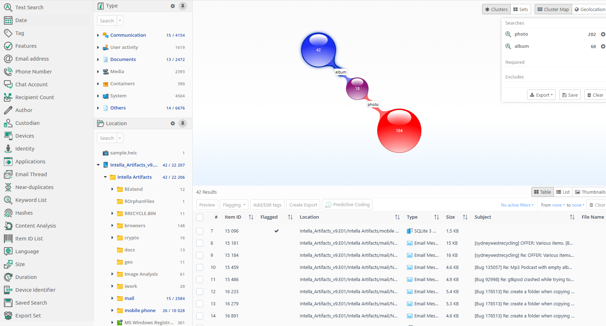The height and width of the screenshot is (326, 606).
Task: Select the Near-duplicates facet icon
Action: tap(8, 187)
